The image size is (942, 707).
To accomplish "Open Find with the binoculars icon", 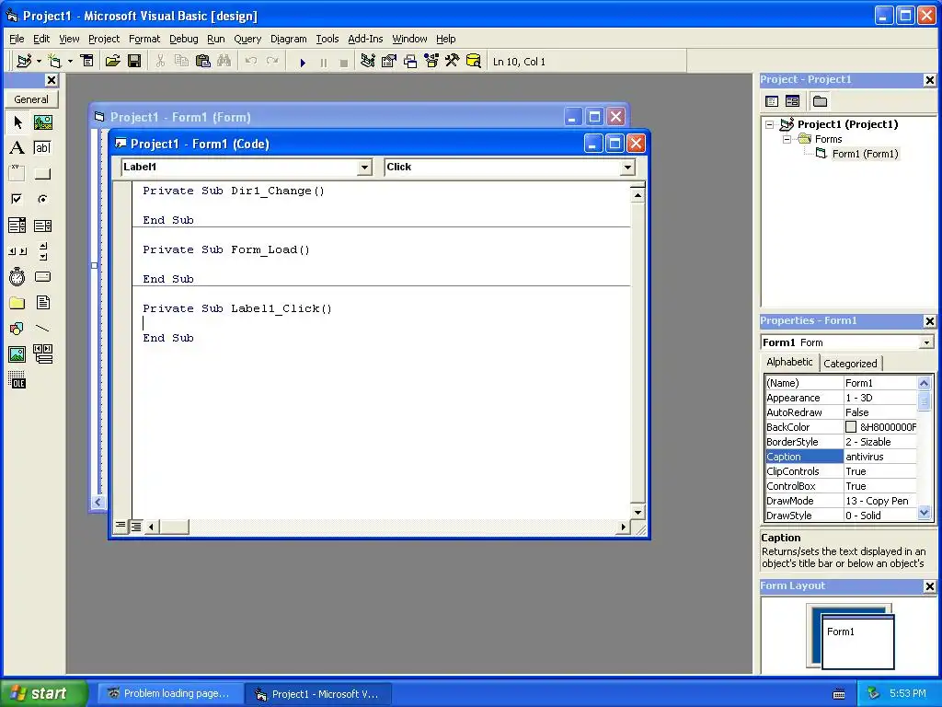I will (x=224, y=62).
